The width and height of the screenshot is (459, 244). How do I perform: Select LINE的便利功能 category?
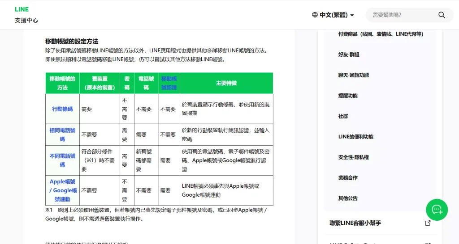[355, 137]
